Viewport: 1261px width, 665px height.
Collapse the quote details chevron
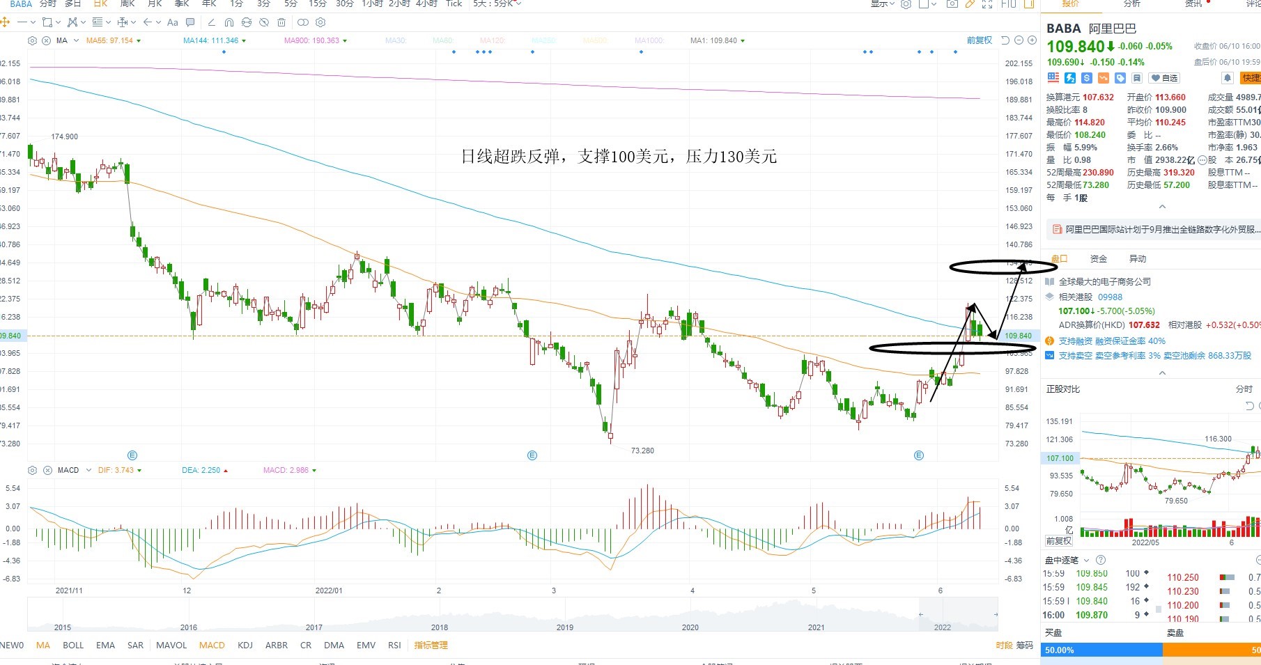click(1162, 207)
